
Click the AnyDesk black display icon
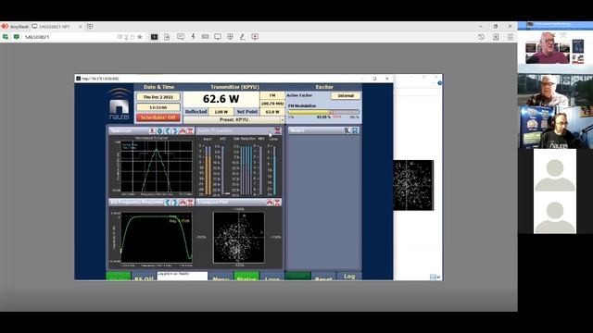coord(155,37)
